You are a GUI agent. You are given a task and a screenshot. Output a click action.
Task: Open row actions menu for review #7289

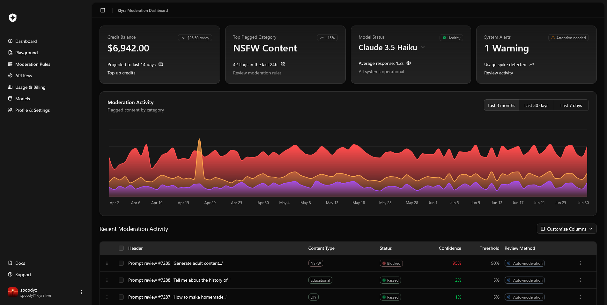point(580,263)
